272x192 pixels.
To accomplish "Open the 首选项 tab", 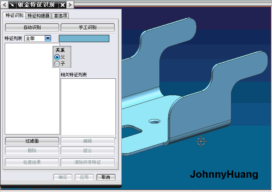I will 60,16.
